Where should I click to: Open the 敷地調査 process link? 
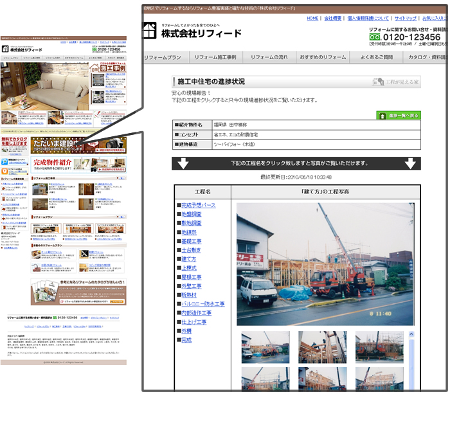pyautogui.click(x=192, y=223)
